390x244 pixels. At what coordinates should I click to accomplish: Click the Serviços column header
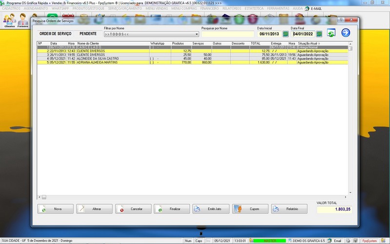(198, 43)
